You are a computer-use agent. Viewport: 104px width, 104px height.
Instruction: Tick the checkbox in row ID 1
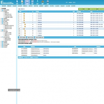(x=37, y=14)
